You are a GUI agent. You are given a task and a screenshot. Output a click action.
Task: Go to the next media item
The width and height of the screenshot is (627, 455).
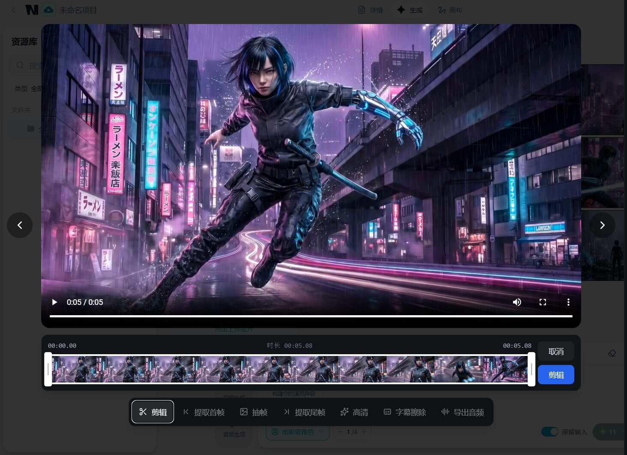[x=602, y=225]
